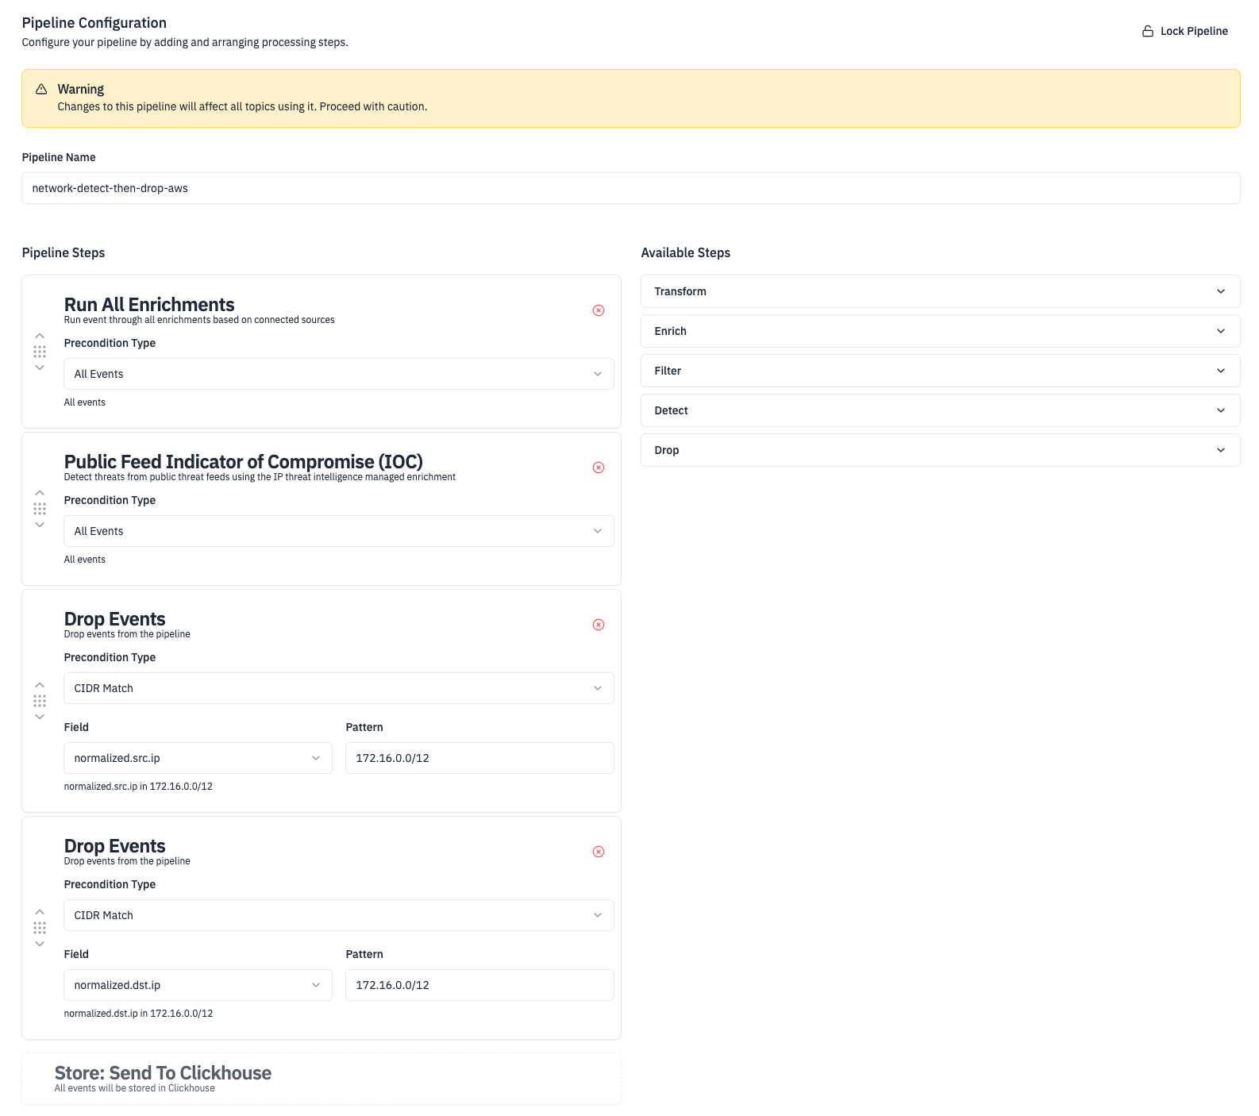Remove the Drop Events step for normalized.src.ip
1259x1116 pixels.
click(x=599, y=625)
